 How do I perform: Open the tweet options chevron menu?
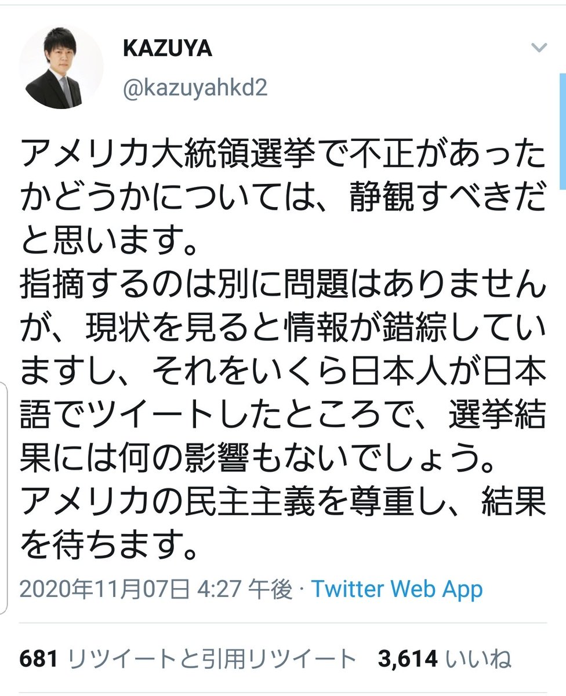coord(539,48)
